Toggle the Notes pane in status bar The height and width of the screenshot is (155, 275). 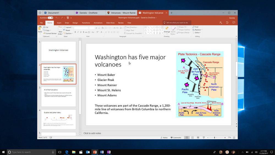coord(164,137)
